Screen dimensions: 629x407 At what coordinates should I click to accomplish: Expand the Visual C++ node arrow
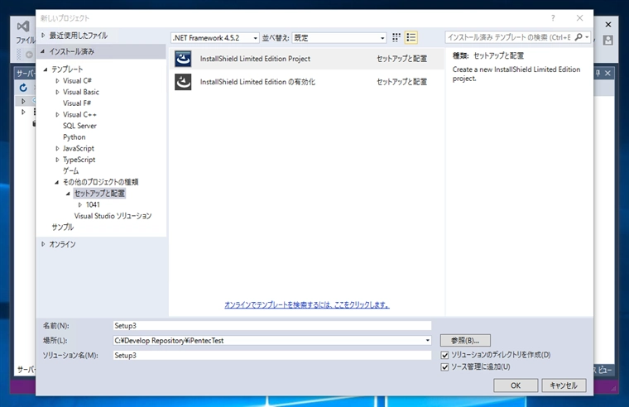(x=57, y=114)
